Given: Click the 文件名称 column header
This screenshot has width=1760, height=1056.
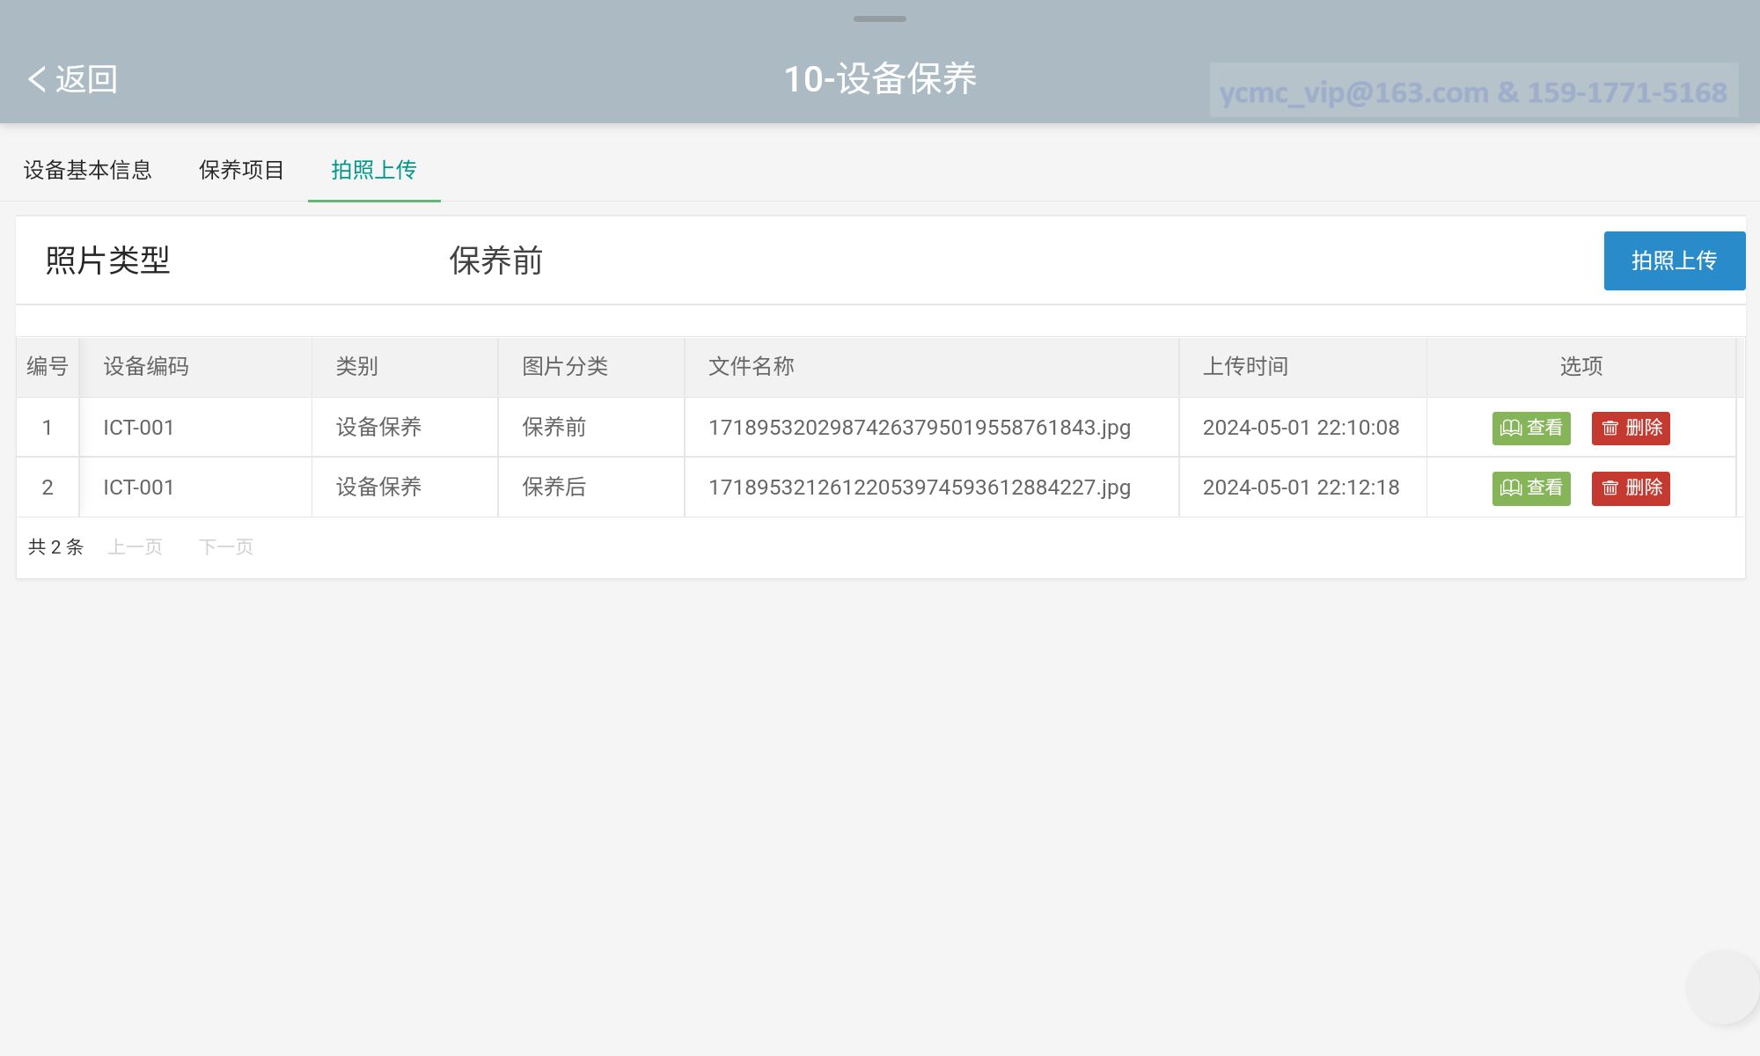Looking at the screenshot, I should [x=751, y=366].
